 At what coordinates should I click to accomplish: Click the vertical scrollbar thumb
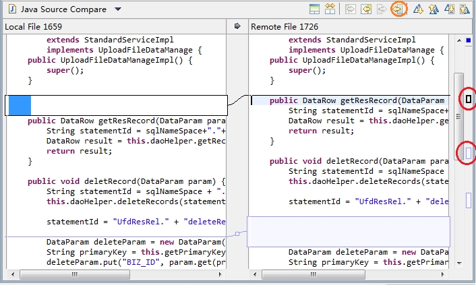click(458, 117)
